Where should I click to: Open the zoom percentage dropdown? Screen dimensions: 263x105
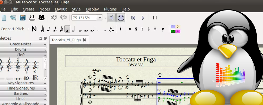pos(100,18)
